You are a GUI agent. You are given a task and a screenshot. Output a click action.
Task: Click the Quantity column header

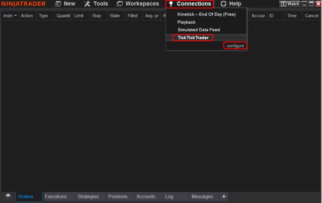coord(63,16)
